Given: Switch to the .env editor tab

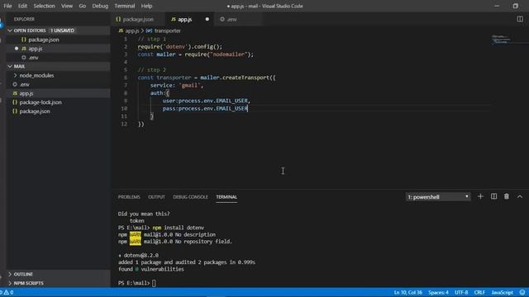Looking at the screenshot, I should click(x=231, y=19).
